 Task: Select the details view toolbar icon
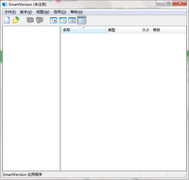click(82, 20)
